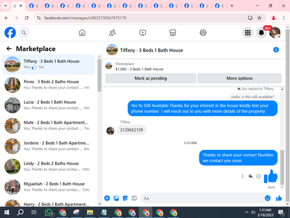Open the account profile picture menu
The width and height of the screenshot is (290, 218).
[x=275, y=33]
